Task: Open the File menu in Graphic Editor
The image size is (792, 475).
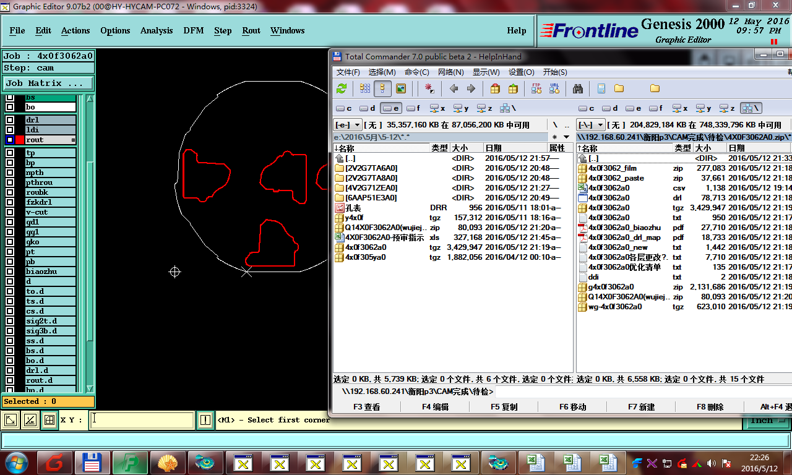Action: point(17,30)
